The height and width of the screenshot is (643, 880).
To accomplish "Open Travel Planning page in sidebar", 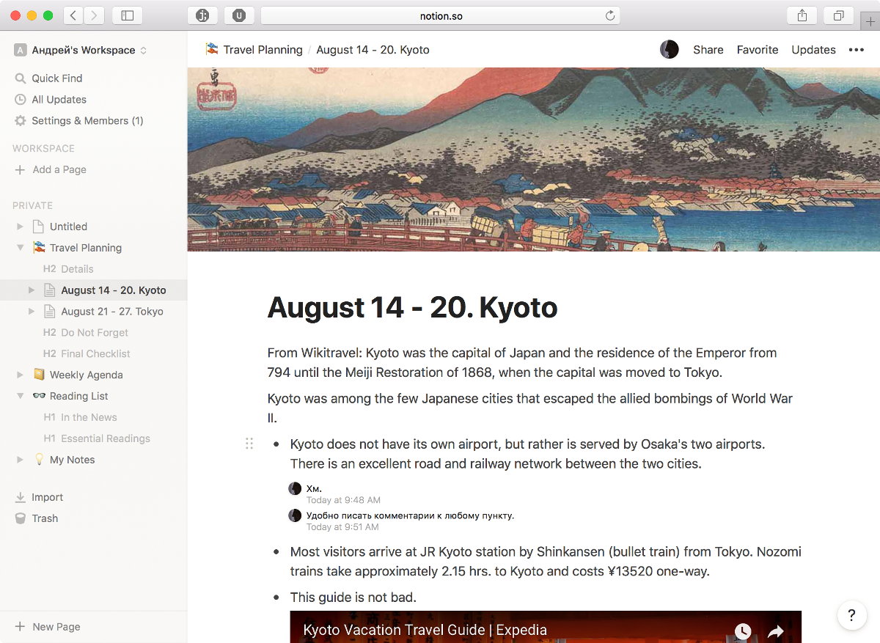I will coord(86,248).
